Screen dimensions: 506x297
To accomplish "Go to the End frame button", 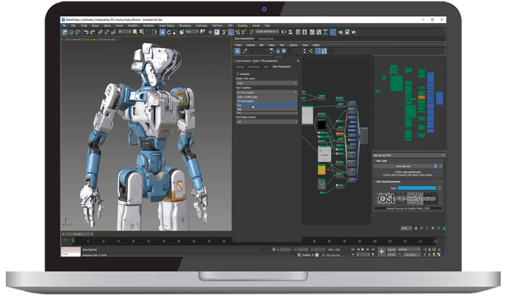I will coord(373,249).
